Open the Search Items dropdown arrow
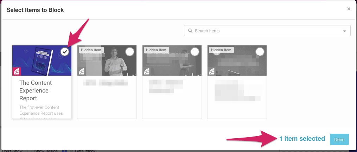Image resolution: width=357 pixels, height=152 pixels. (x=345, y=31)
